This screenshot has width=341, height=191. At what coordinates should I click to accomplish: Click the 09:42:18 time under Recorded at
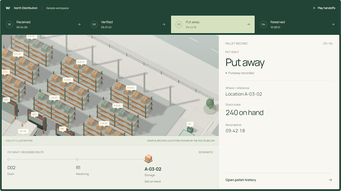(235, 131)
